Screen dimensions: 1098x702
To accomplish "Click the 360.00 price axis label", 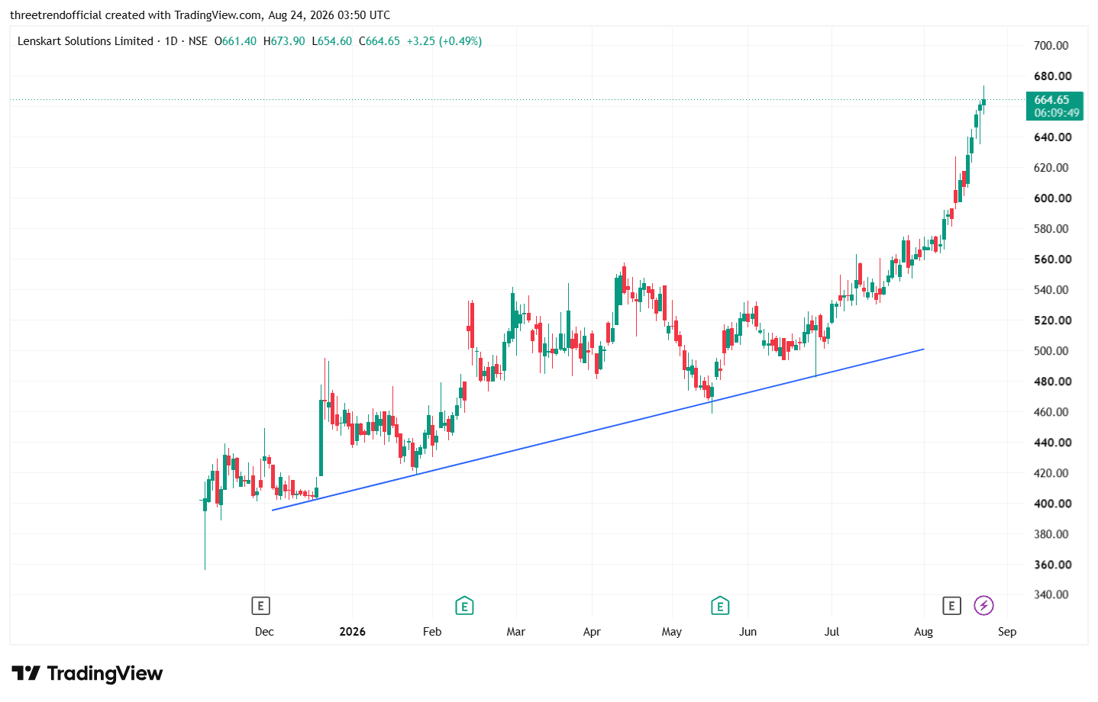I will [x=1053, y=565].
